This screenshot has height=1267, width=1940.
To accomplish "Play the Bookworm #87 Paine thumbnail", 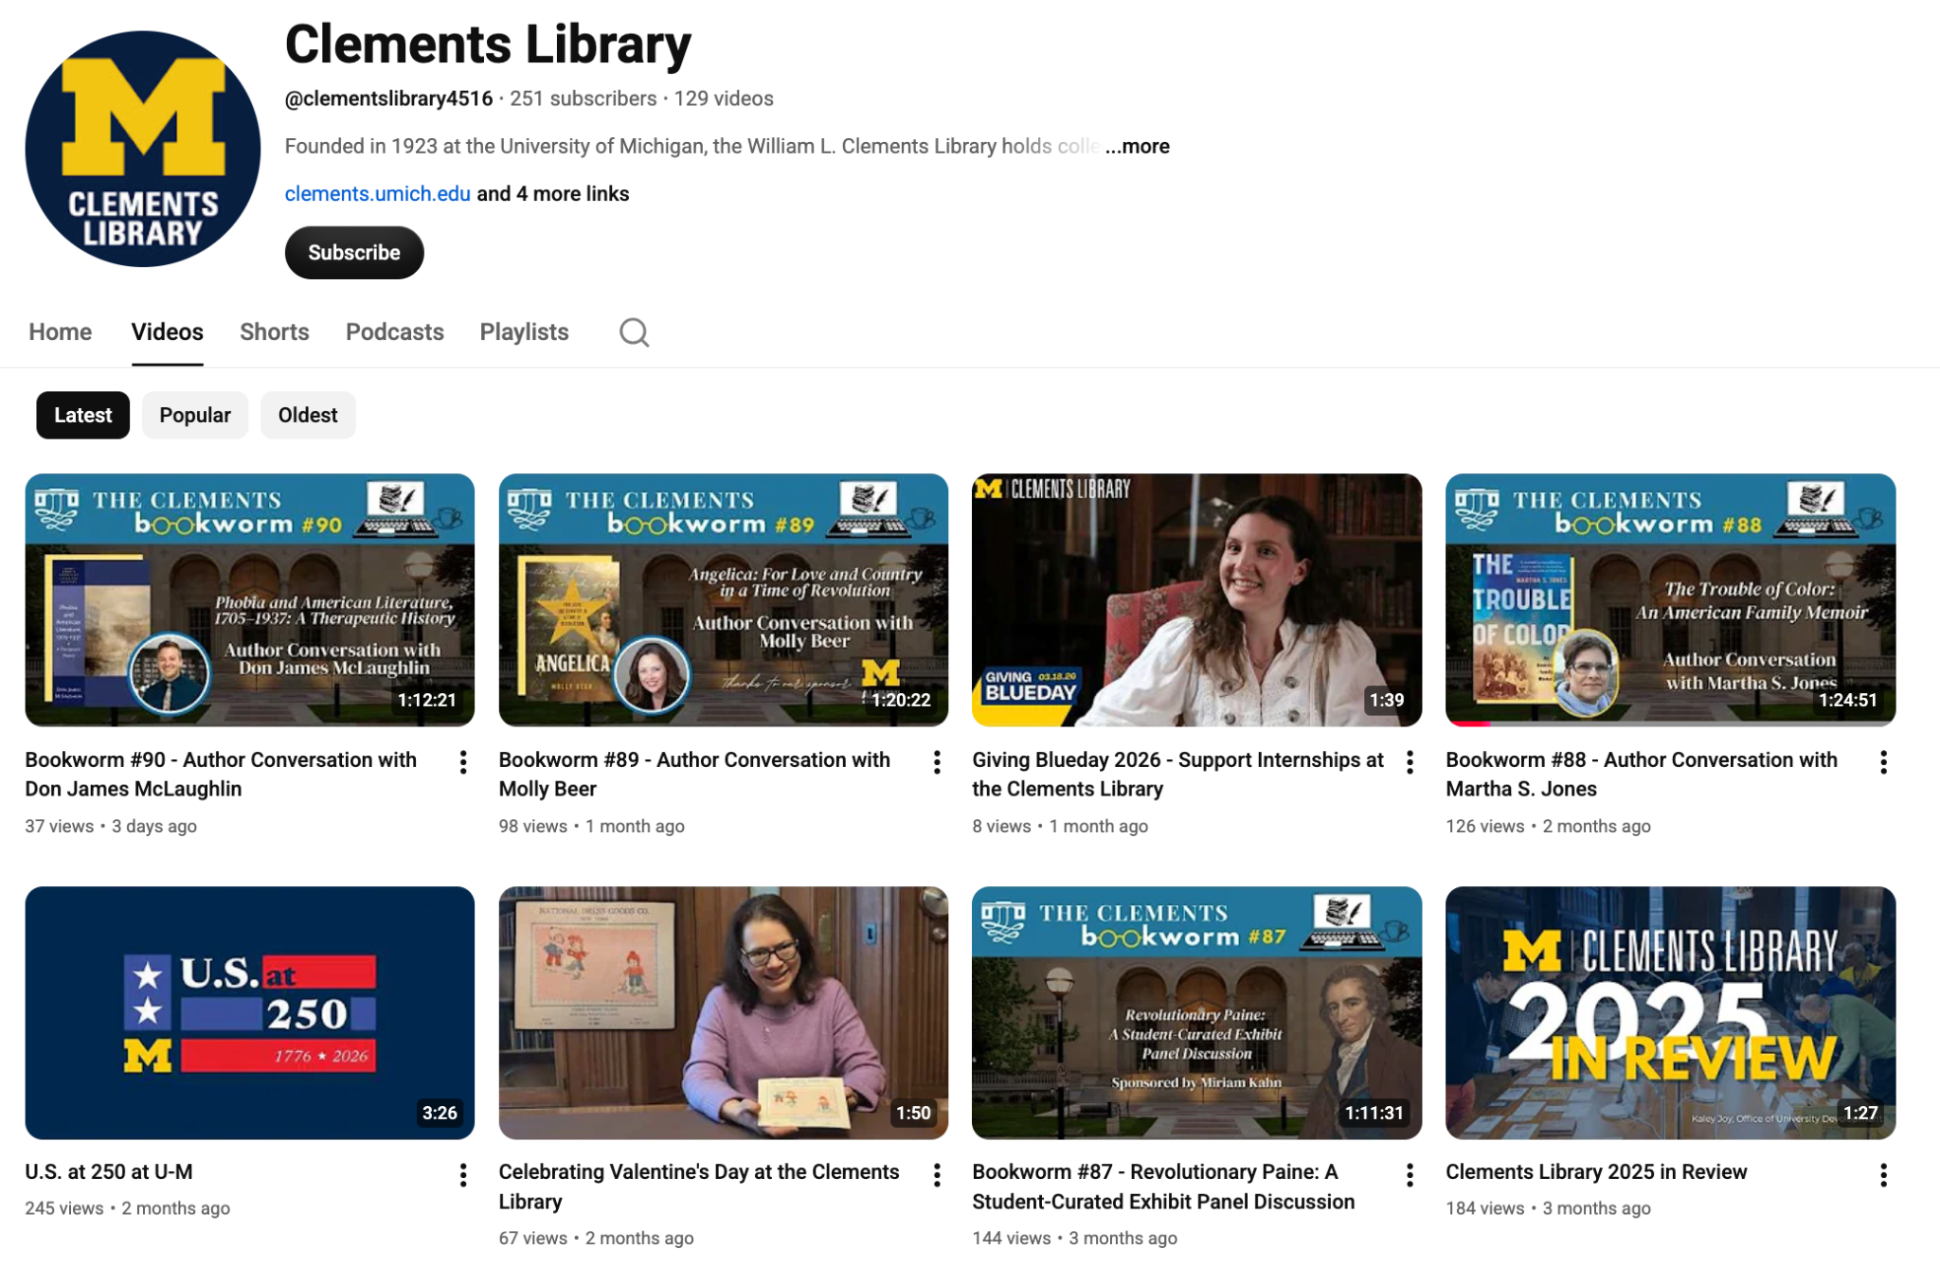I will coord(1196,1013).
